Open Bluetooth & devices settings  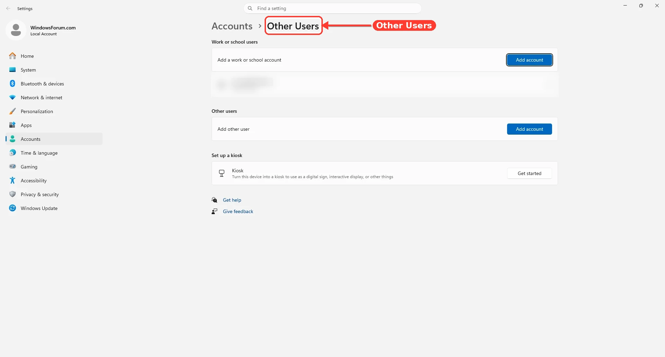pos(54,83)
